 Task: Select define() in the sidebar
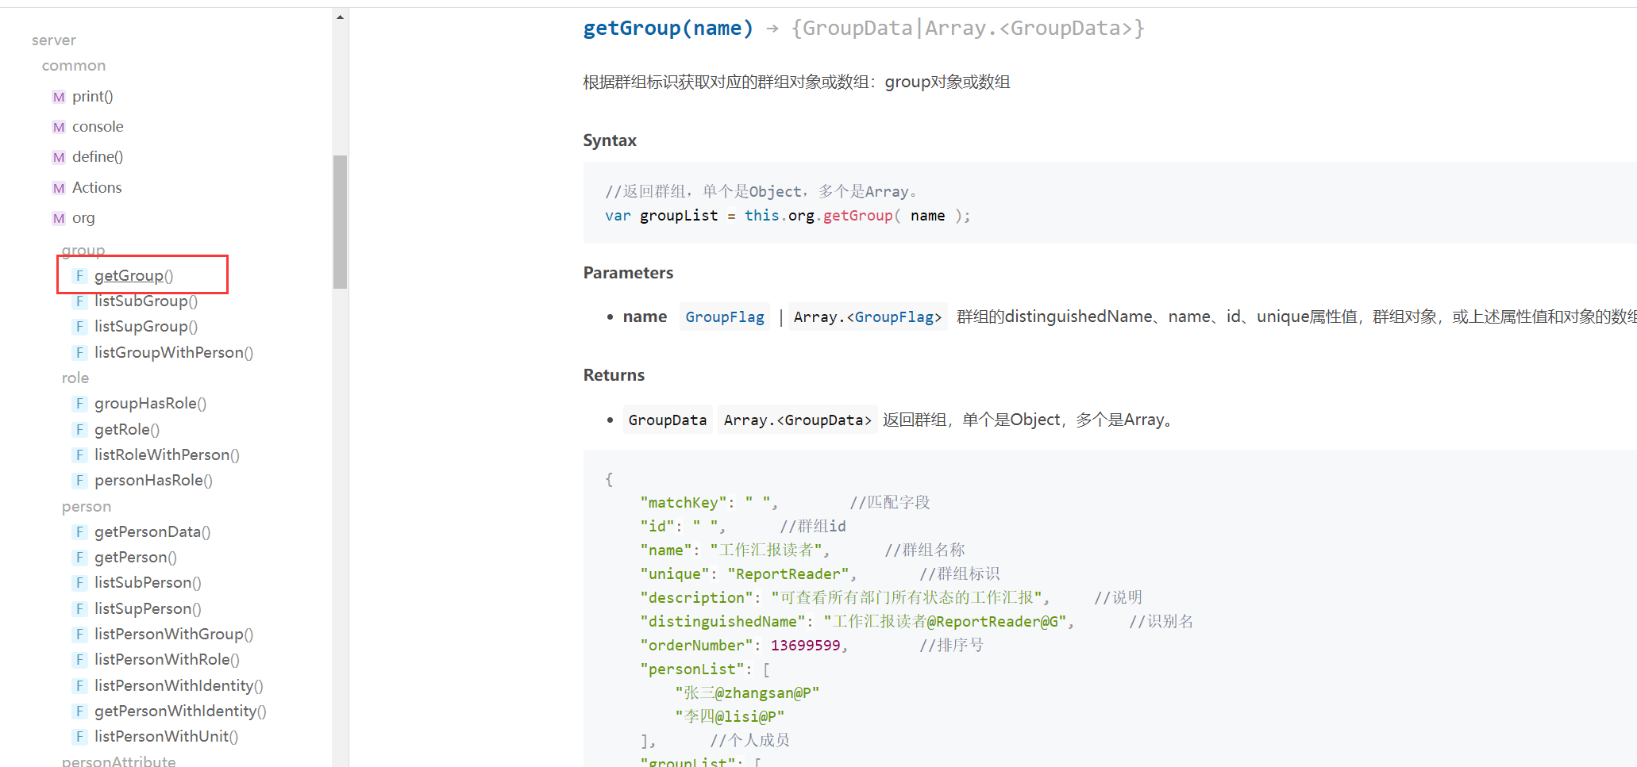98,157
